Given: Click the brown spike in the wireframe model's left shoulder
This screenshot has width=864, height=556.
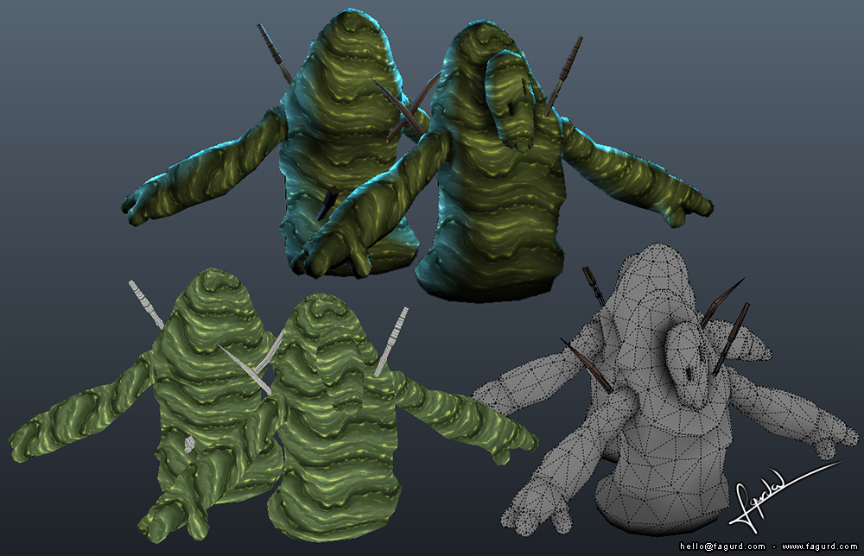Looking at the screenshot, I should pyautogui.click(x=588, y=365).
